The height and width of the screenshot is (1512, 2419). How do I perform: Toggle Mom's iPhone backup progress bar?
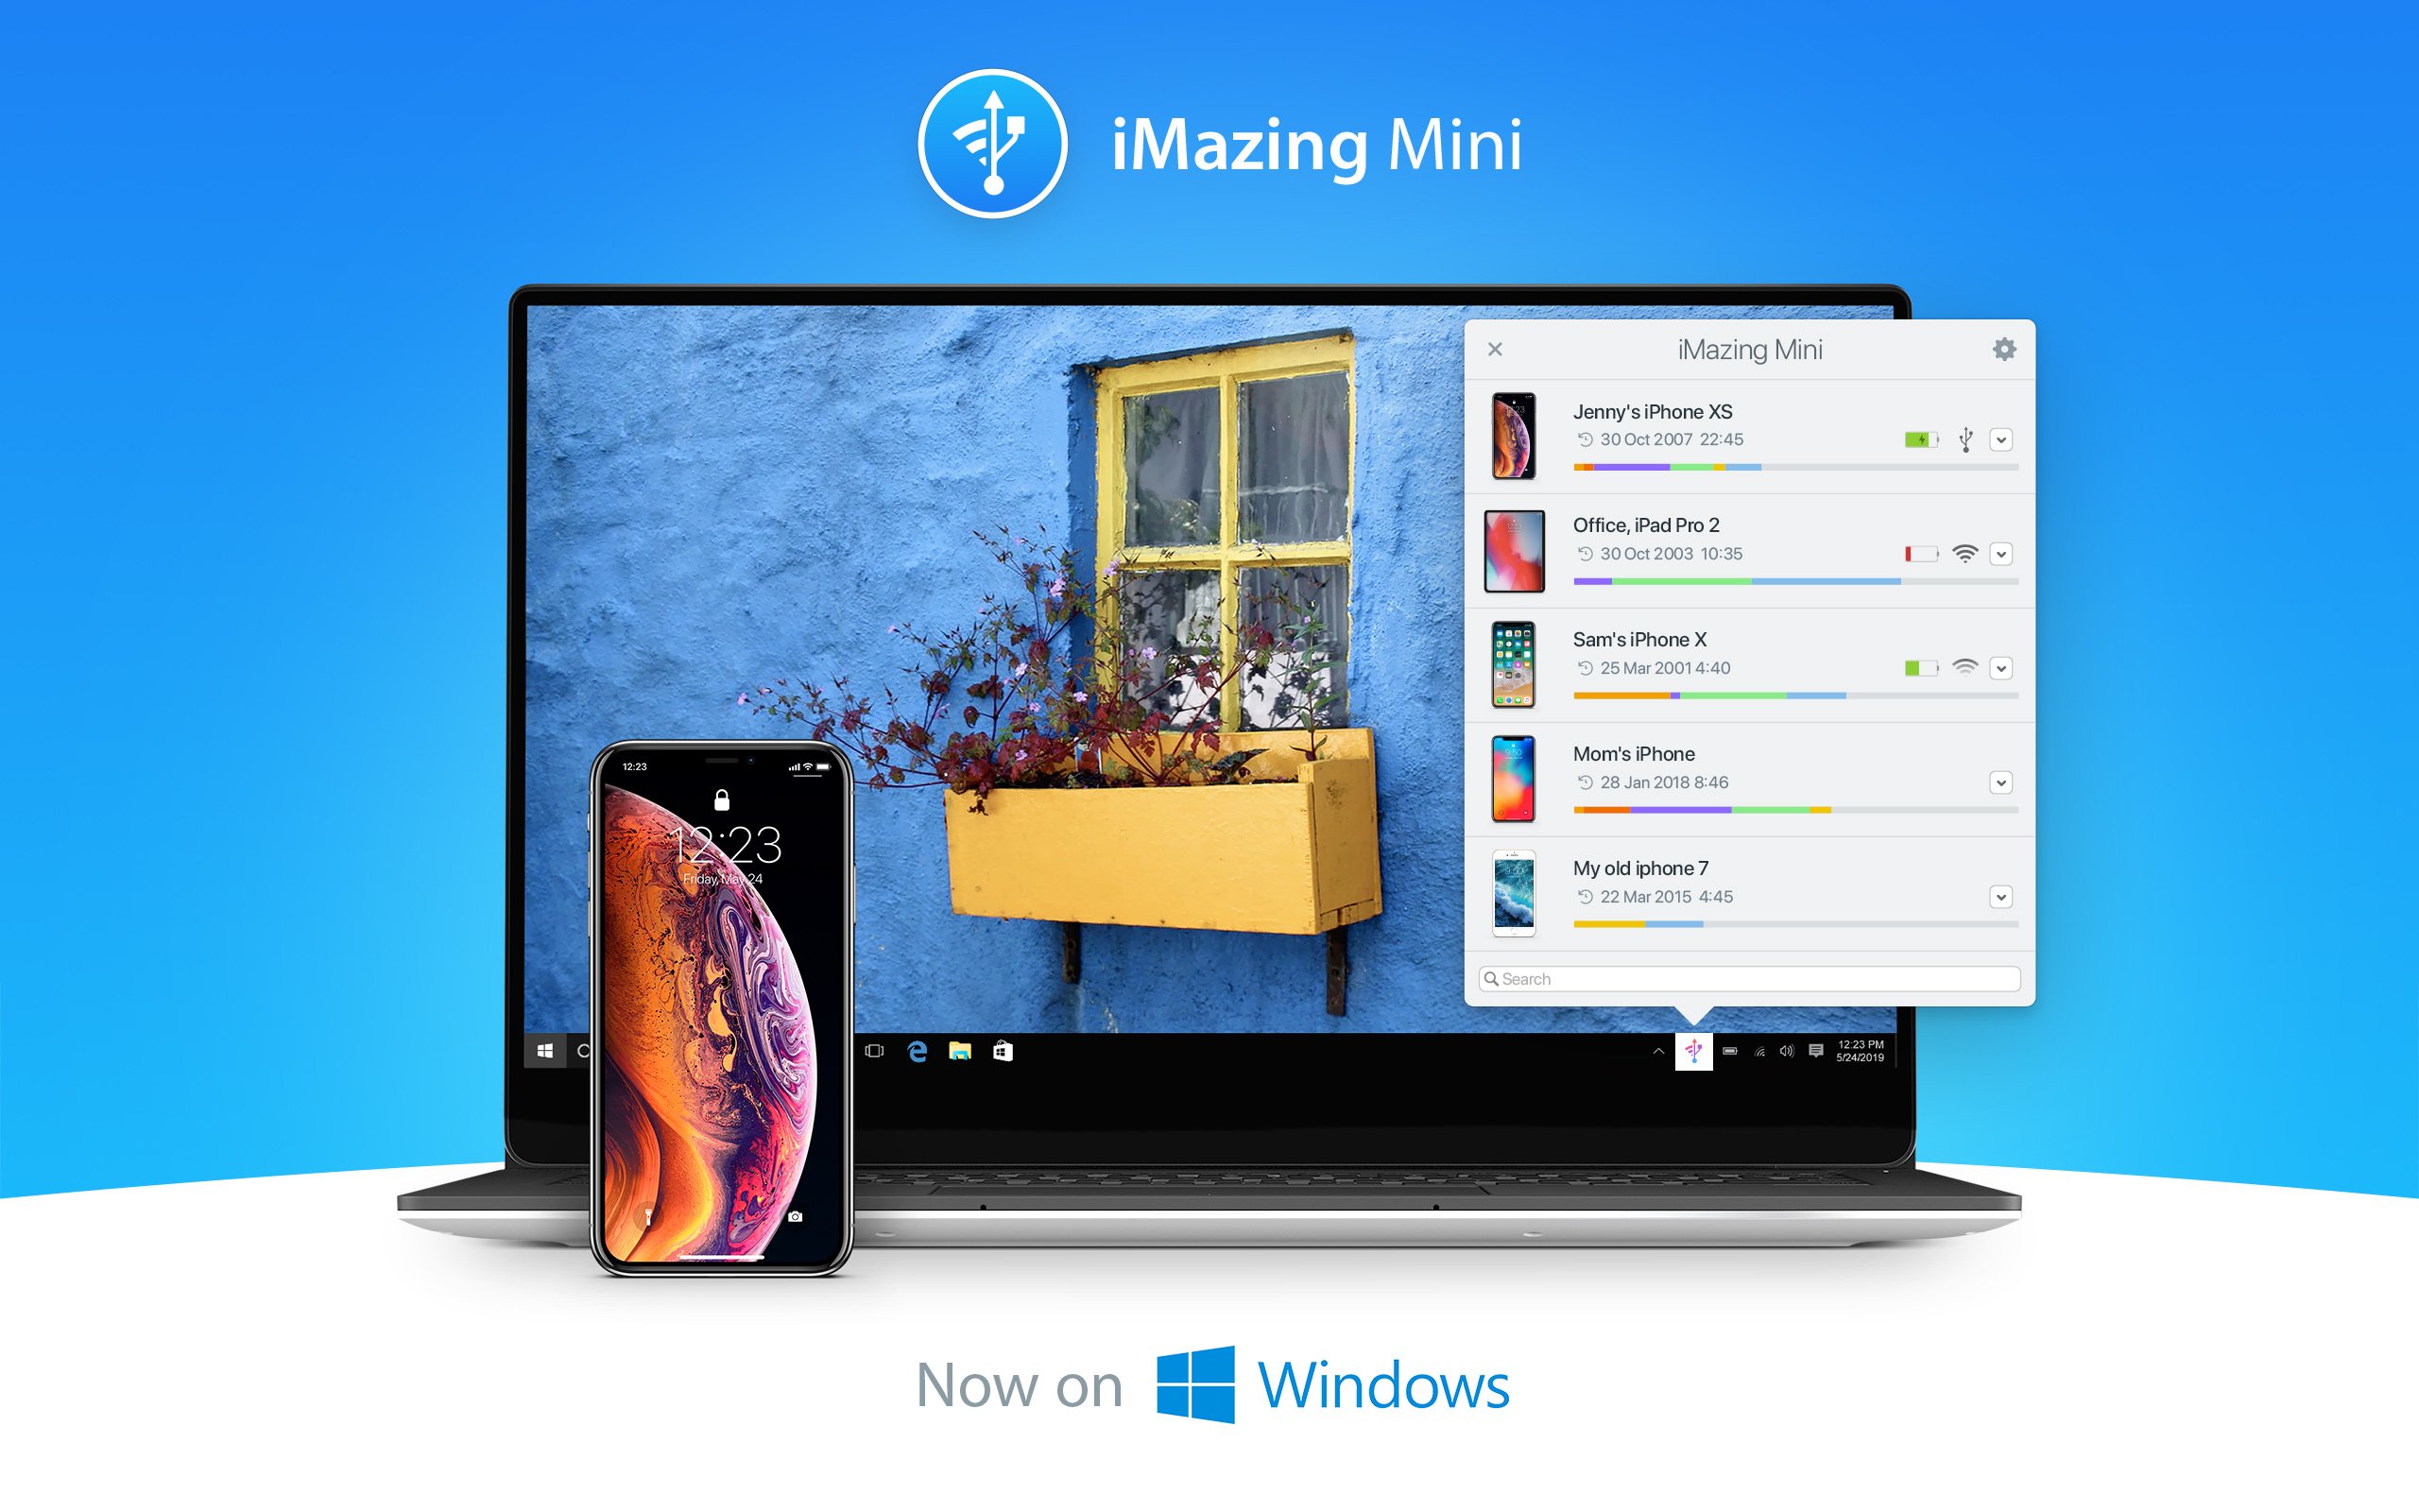click(x=2001, y=791)
